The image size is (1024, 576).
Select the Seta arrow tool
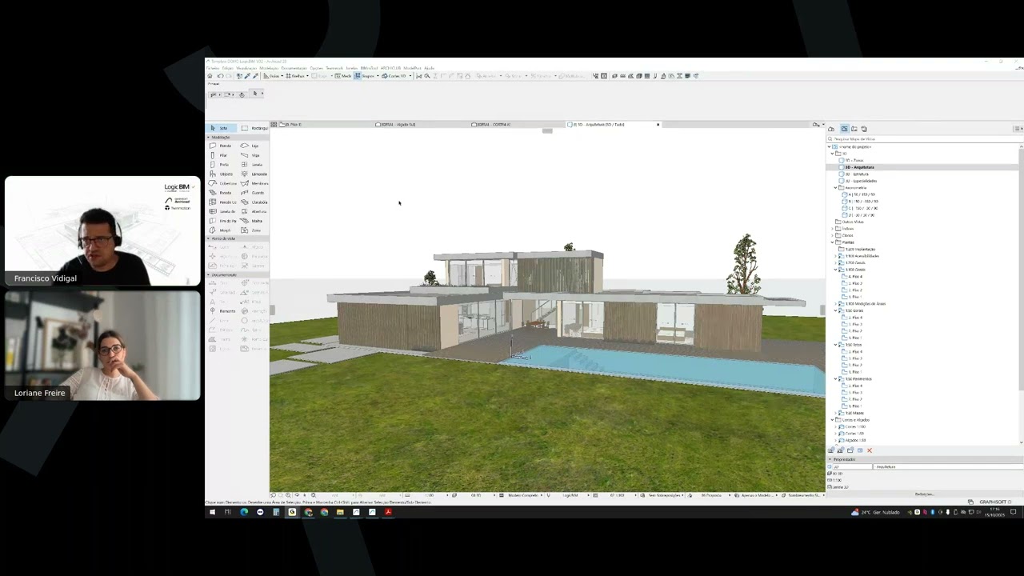click(222, 128)
